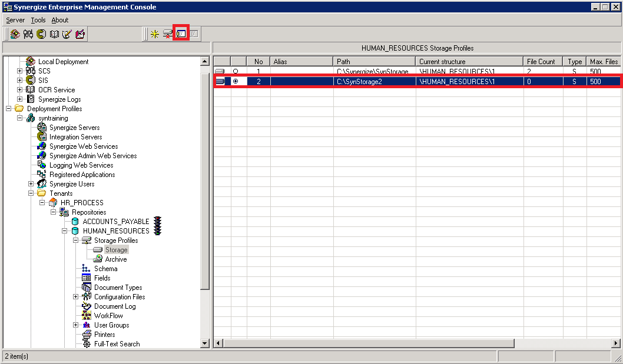Image resolution: width=623 pixels, height=364 pixels.
Task: Click the tree panel scroll up arrow
Action: click(205, 61)
